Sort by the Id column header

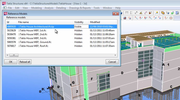tap(11, 22)
